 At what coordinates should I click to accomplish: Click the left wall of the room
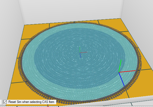click(10, 39)
